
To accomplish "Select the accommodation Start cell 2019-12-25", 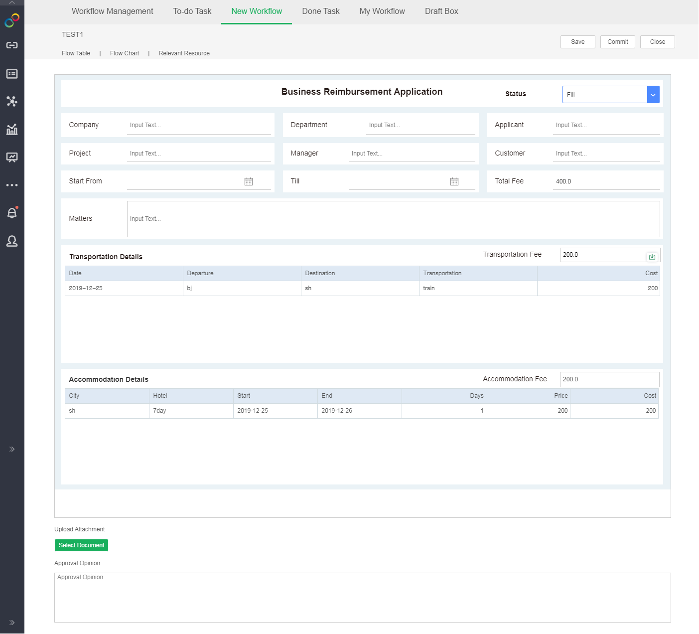I will (276, 411).
